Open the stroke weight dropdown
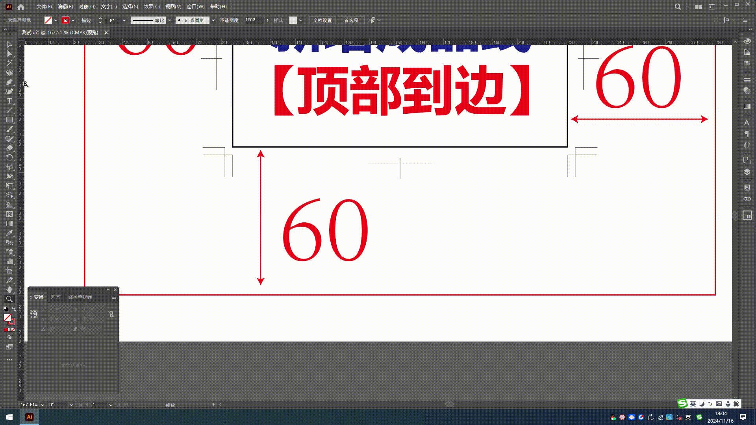Viewport: 756px width, 425px height. pos(124,20)
